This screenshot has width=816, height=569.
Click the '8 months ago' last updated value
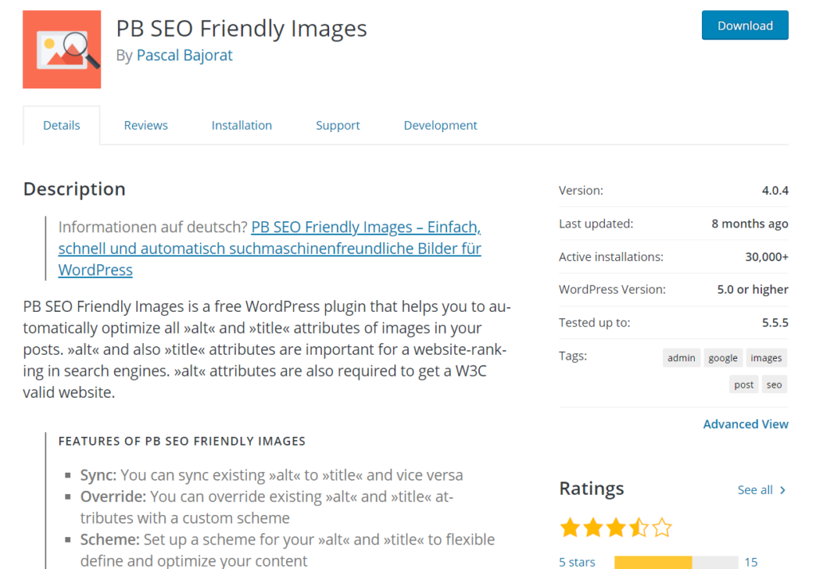point(750,224)
